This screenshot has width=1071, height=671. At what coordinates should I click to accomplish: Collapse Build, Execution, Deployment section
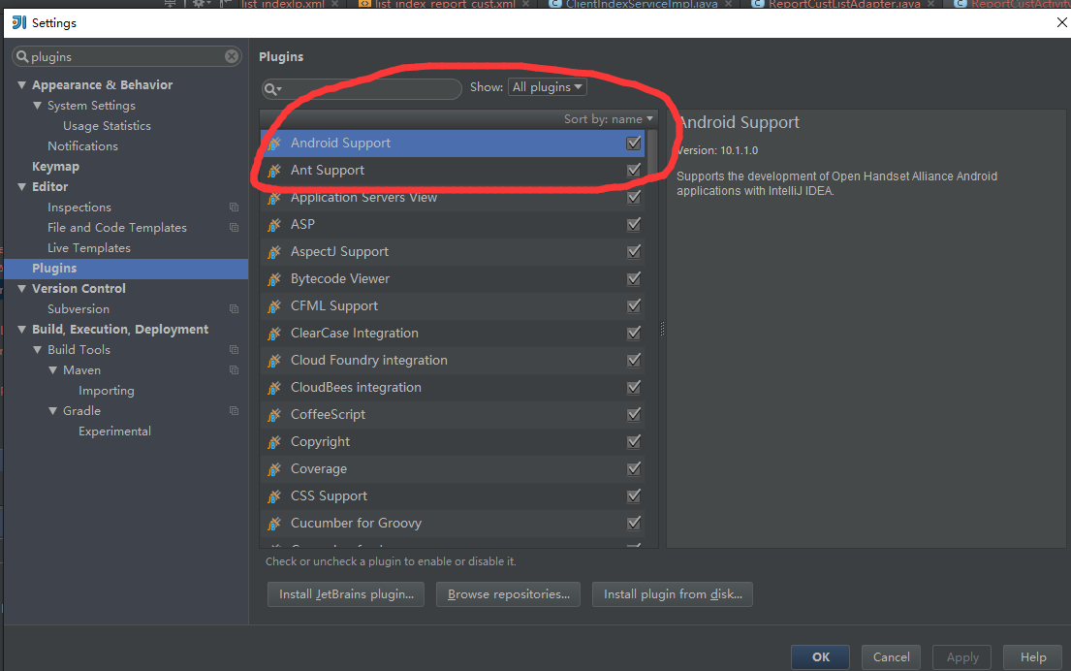(x=22, y=330)
